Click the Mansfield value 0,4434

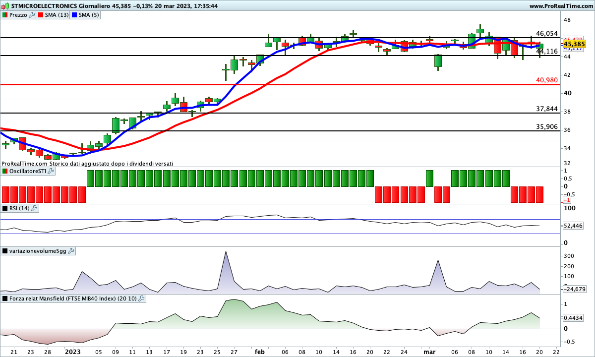pyautogui.click(x=573, y=318)
